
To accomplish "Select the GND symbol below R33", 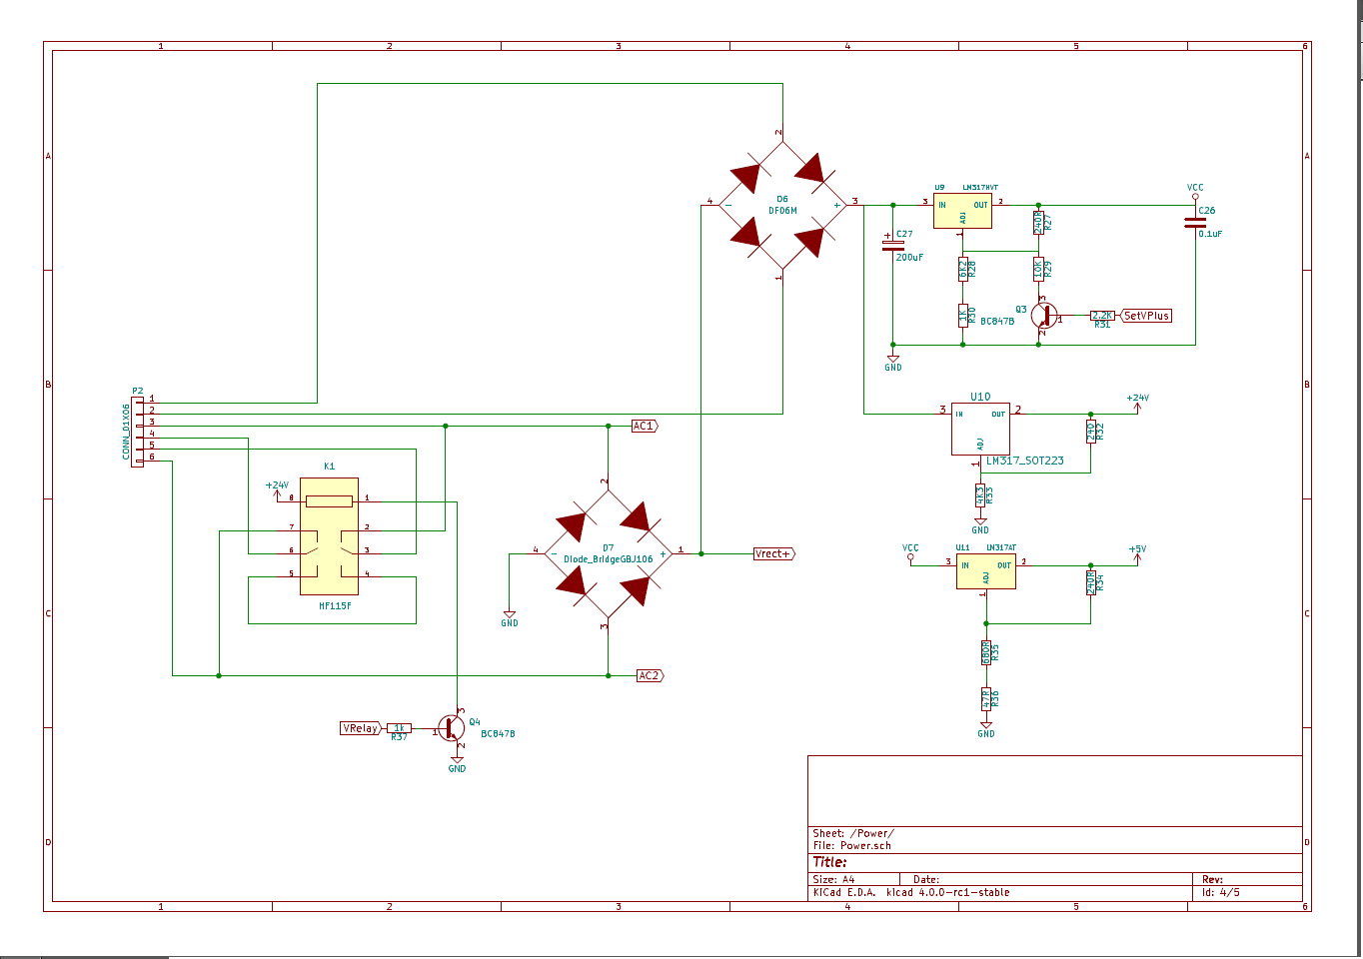I will [980, 524].
